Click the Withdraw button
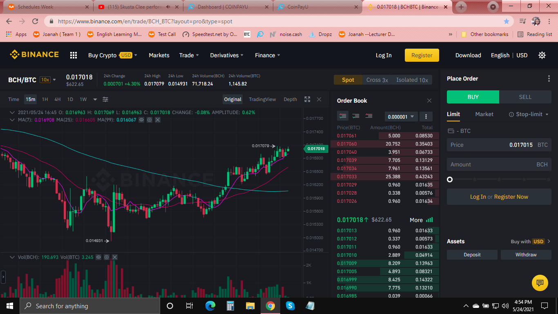This screenshot has width=558, height=314. pyautogui.click(x=526, y=255)
